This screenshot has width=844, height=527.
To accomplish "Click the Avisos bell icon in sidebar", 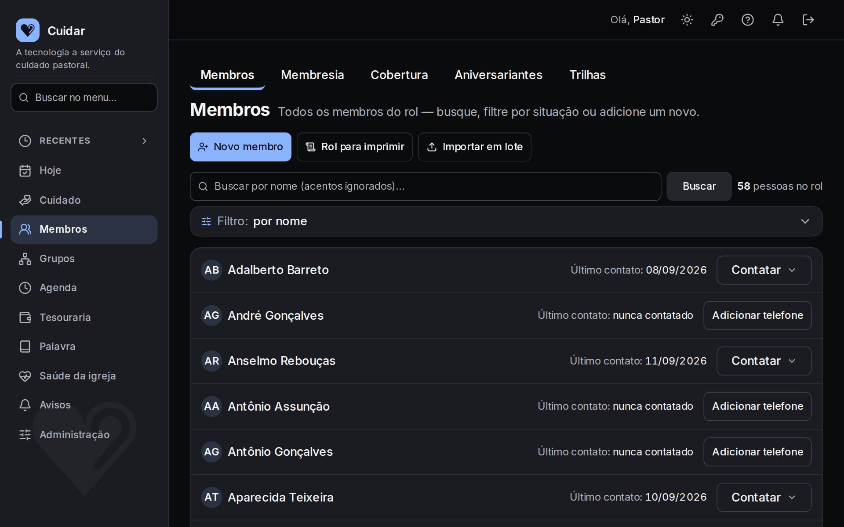I will click(x=25, y=405).
